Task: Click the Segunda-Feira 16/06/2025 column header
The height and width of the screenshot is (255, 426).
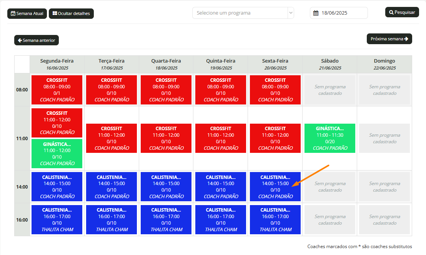Action: (57, 64)
